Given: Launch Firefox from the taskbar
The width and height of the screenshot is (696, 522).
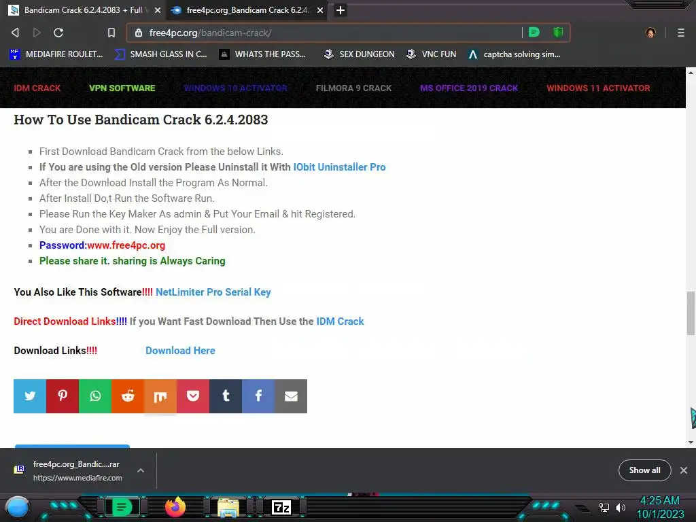Looking at the screenshot, I should pos(175,507).
